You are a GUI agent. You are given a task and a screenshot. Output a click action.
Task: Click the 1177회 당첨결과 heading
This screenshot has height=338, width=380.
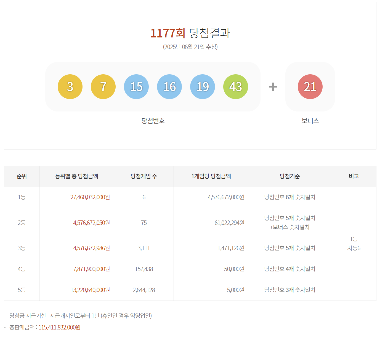tap(190, 34)
